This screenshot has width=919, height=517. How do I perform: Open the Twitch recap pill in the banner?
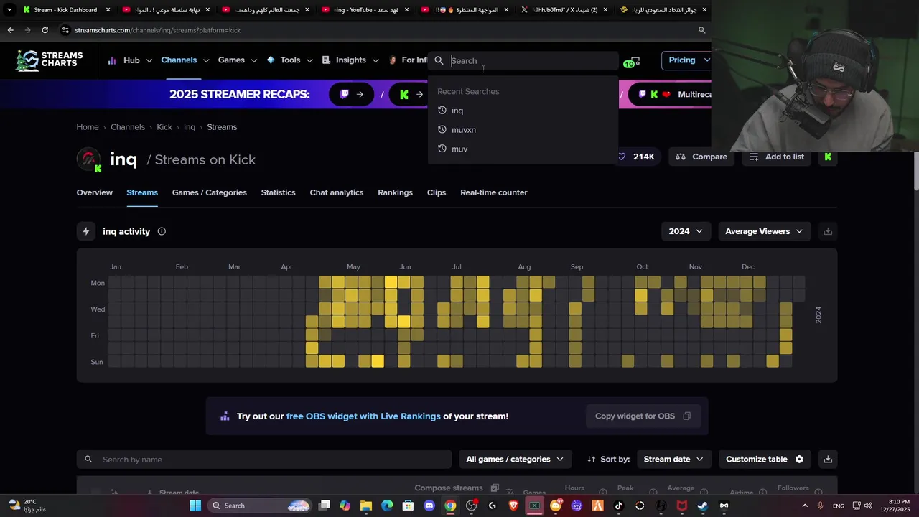pyautogui.click(x=351, y=94)
